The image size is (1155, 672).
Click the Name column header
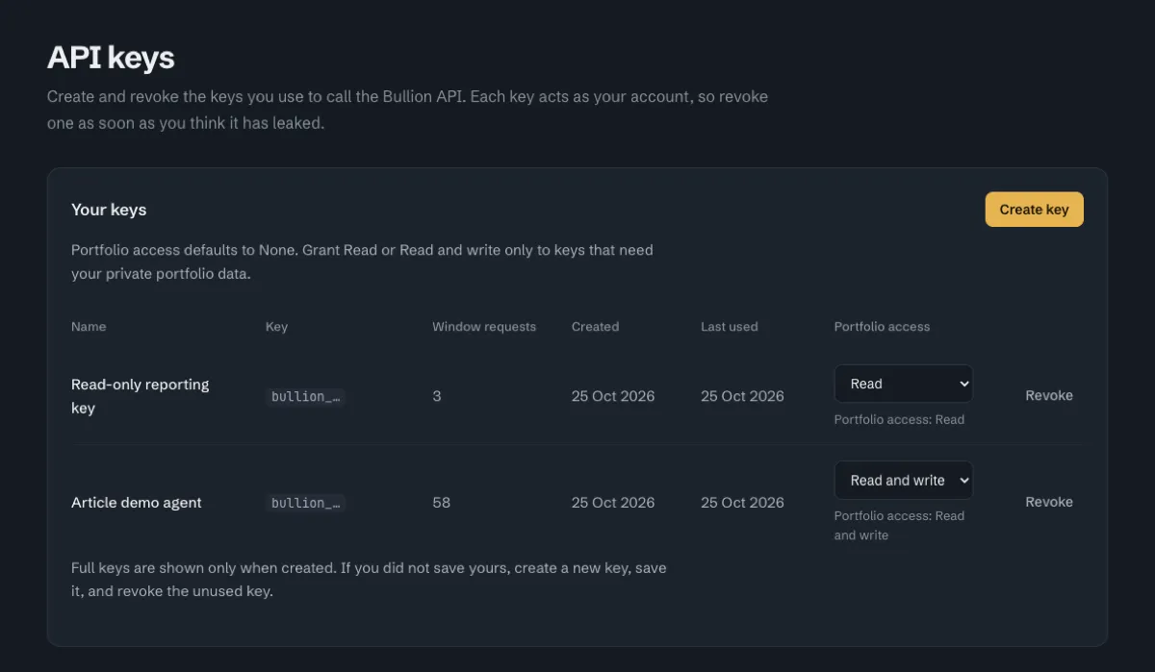tap(89, 327)
